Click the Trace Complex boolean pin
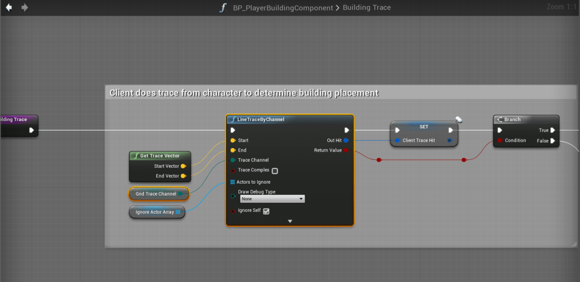 pyautogui.click(x=233, y=171)
